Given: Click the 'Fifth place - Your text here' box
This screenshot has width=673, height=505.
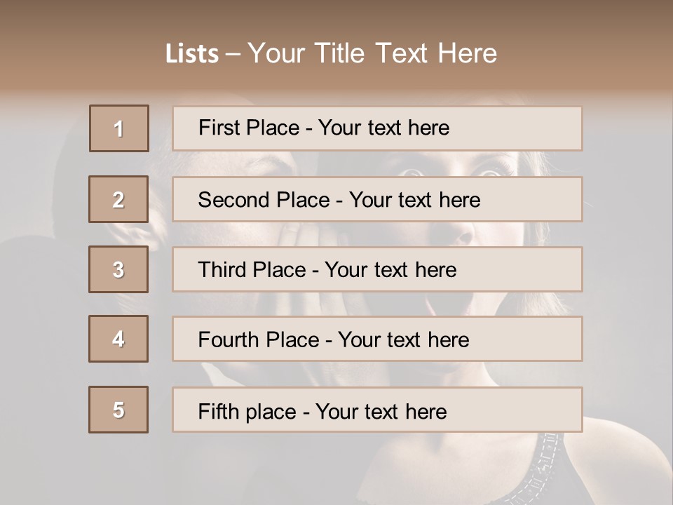Looking at the screenshot, I should pyautogui.click(x=377, y=410).
